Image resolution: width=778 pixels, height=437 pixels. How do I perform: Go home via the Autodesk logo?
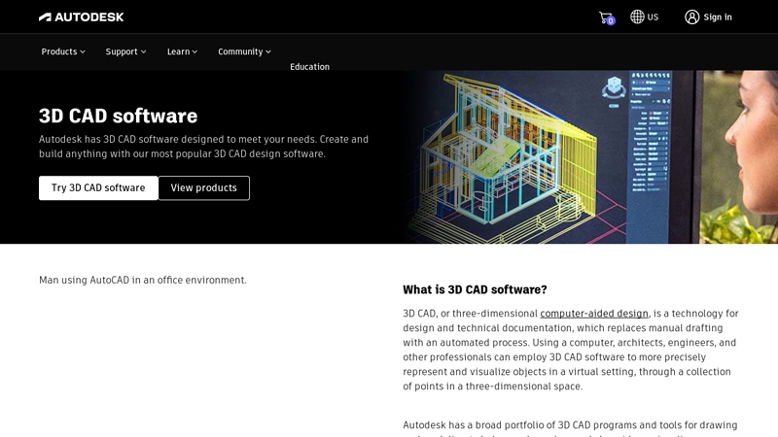pyautogui.click(x=82, y=17)
